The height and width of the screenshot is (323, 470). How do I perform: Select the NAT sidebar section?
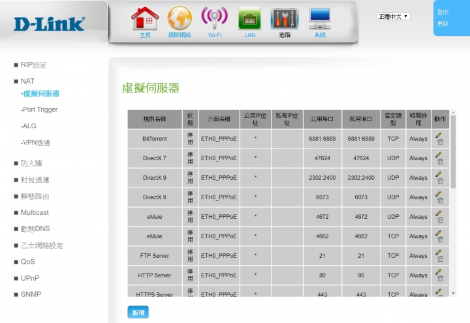[x=27, y=81]
